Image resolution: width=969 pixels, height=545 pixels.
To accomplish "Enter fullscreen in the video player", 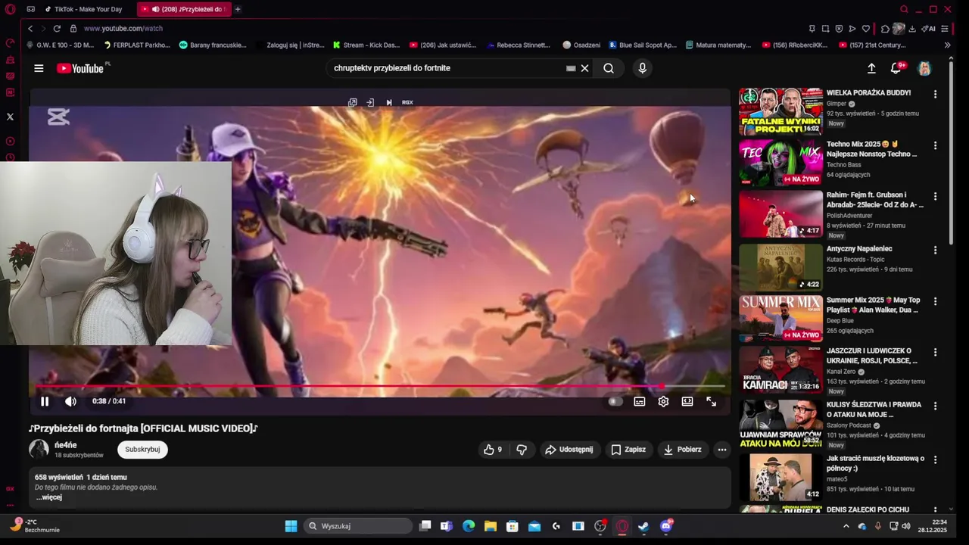I will click(x=712, y=401).
